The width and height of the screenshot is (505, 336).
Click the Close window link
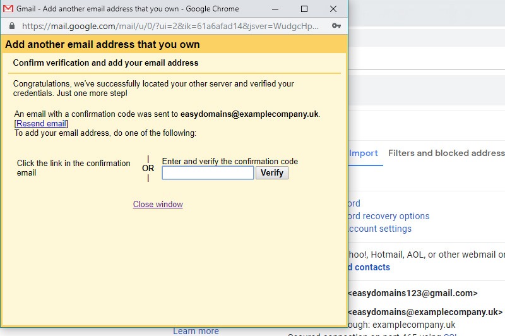[158, 204]
